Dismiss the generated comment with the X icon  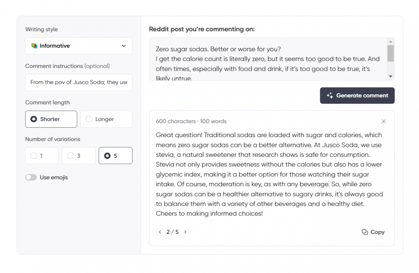tap(384, 121)
